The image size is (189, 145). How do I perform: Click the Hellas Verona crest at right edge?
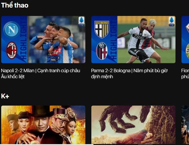pos(187,51)
